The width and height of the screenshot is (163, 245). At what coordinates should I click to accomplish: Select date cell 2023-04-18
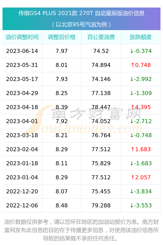tap(22, 107)
